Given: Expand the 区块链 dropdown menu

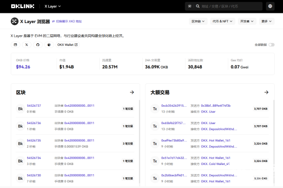Looking at the screenshot, I should pyautogui.click(x=198, y=21).
